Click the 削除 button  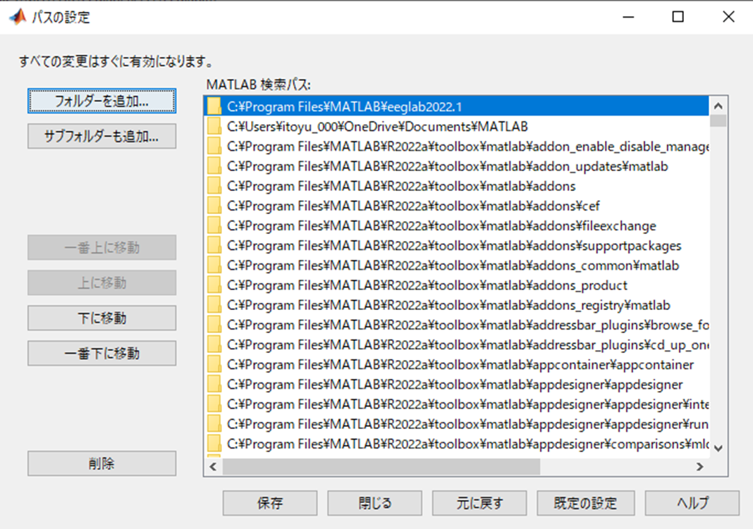[102, 463]
